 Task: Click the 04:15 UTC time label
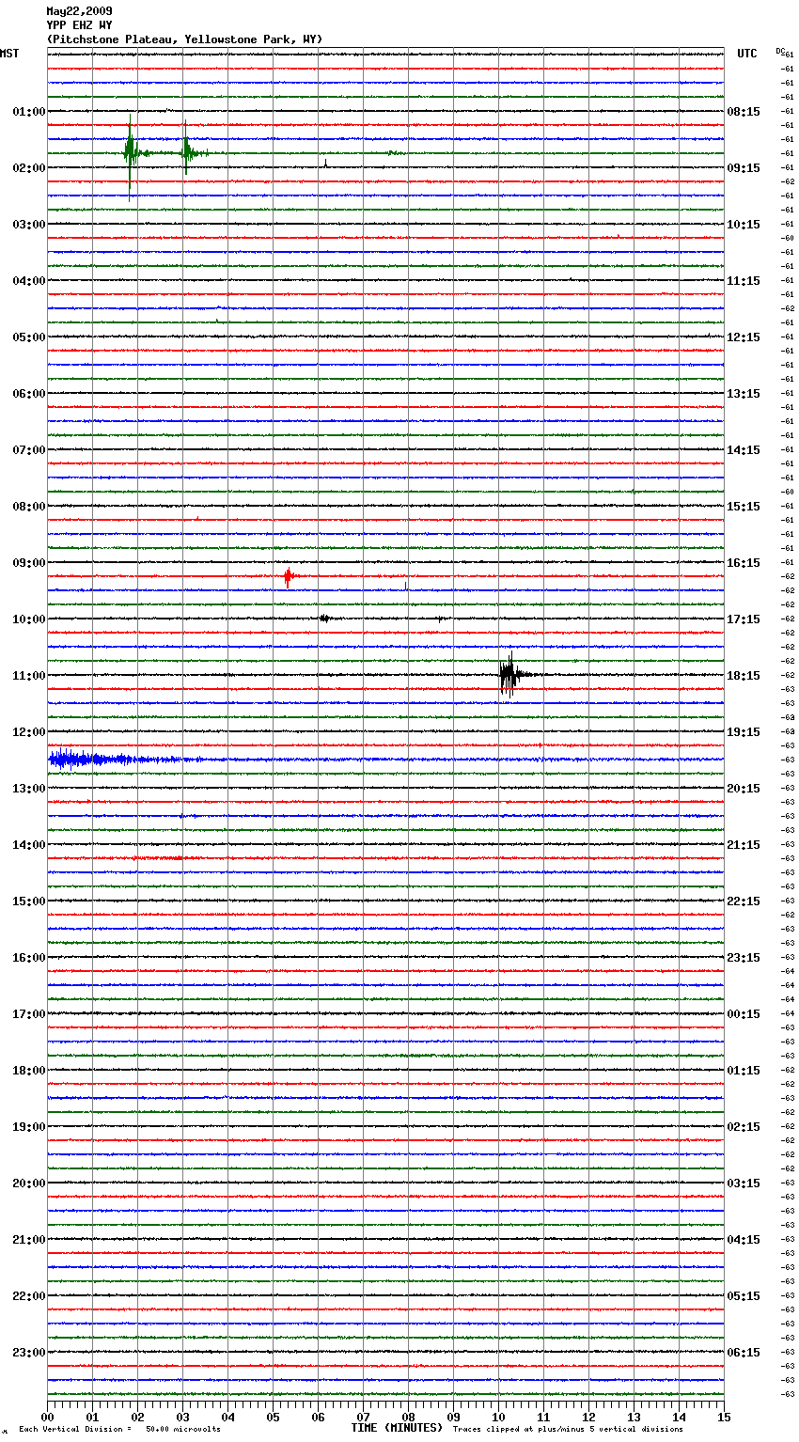click(x=744, y=1240)
